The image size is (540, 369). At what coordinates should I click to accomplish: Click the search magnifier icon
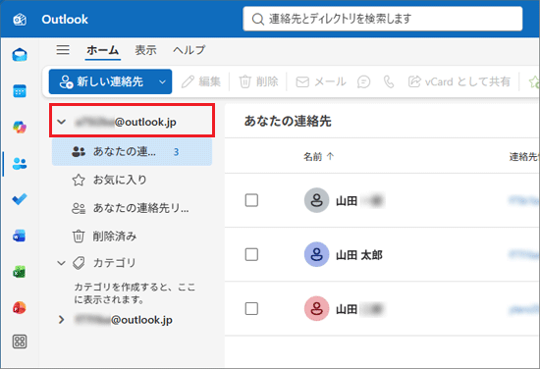pyautogui.click(x=257, y=19)
